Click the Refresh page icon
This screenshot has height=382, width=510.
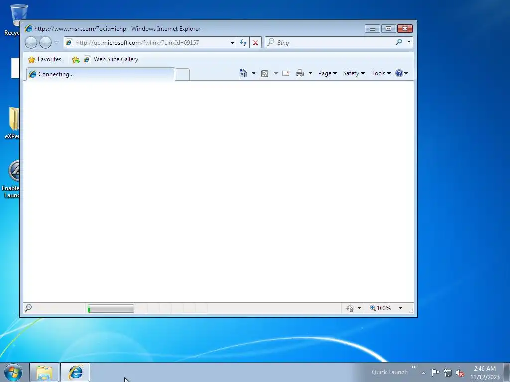243,43
